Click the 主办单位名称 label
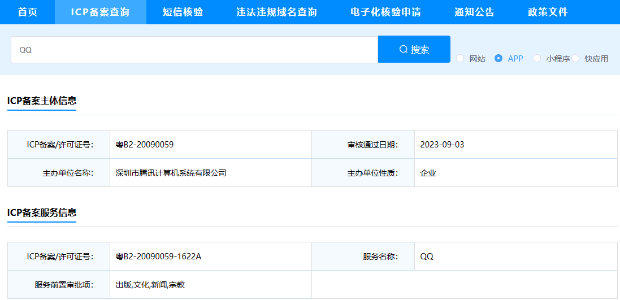 [x=68, y=173]
